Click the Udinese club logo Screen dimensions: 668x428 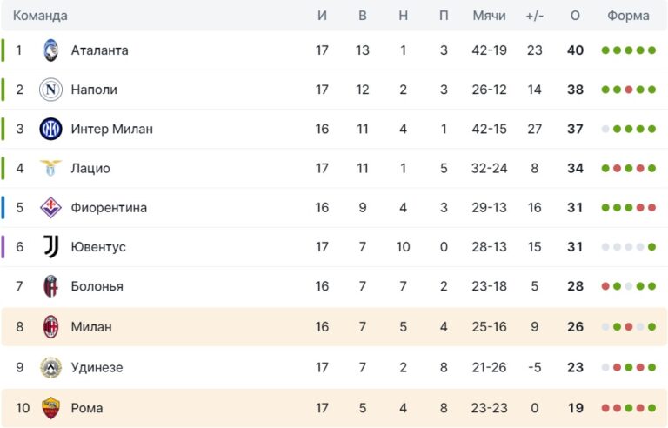50,367
